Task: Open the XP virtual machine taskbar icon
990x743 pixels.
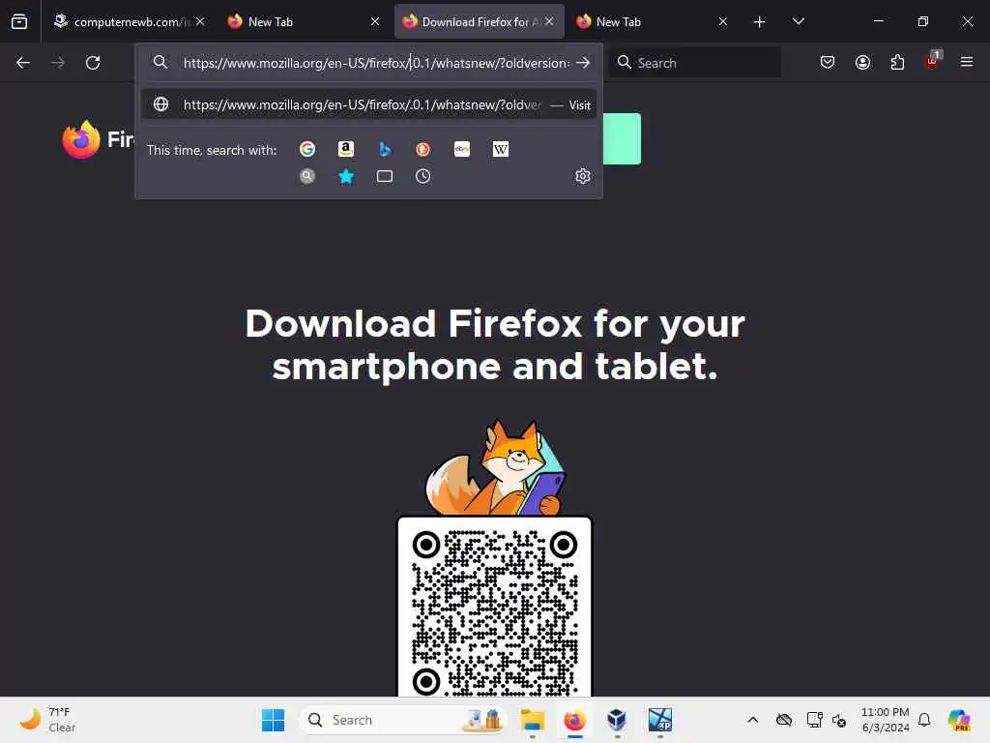Action: pyautogui.click(x=659, y=720)
